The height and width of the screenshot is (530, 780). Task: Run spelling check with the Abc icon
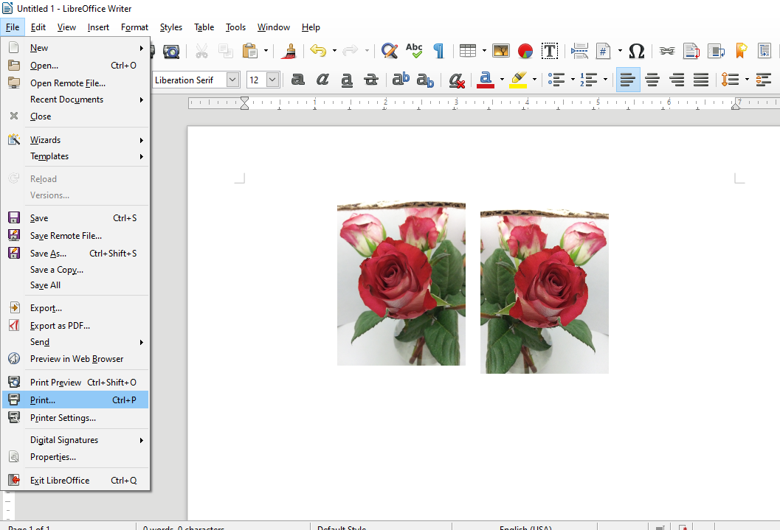coord(414,51)
